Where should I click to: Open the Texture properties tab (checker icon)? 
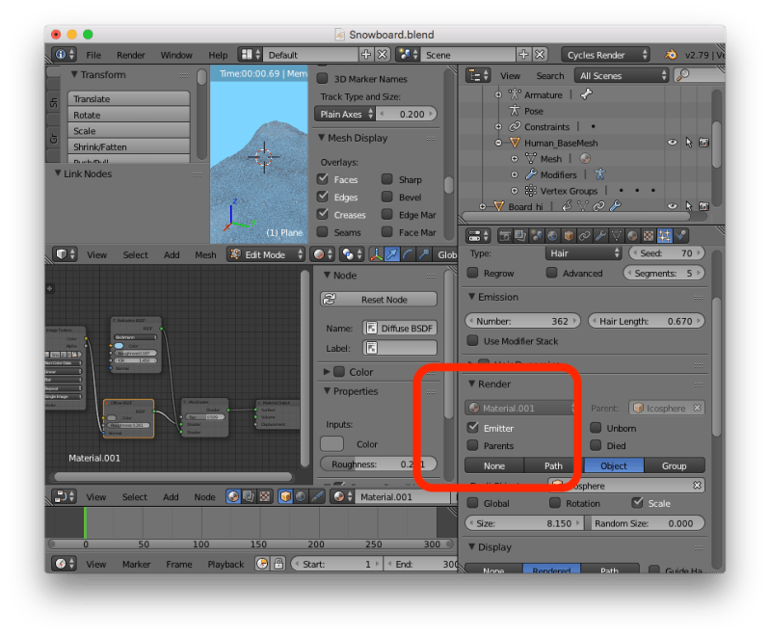pos(649,236)
